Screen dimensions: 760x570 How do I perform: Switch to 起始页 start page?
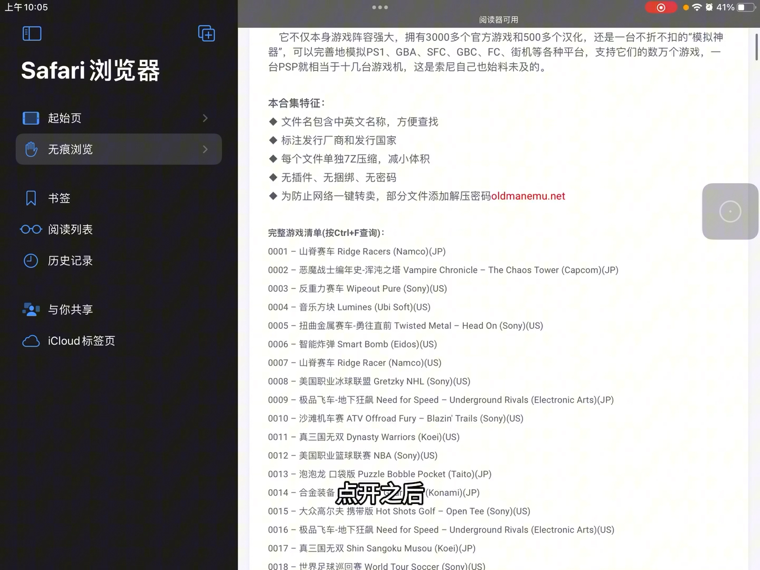[64, 118]
